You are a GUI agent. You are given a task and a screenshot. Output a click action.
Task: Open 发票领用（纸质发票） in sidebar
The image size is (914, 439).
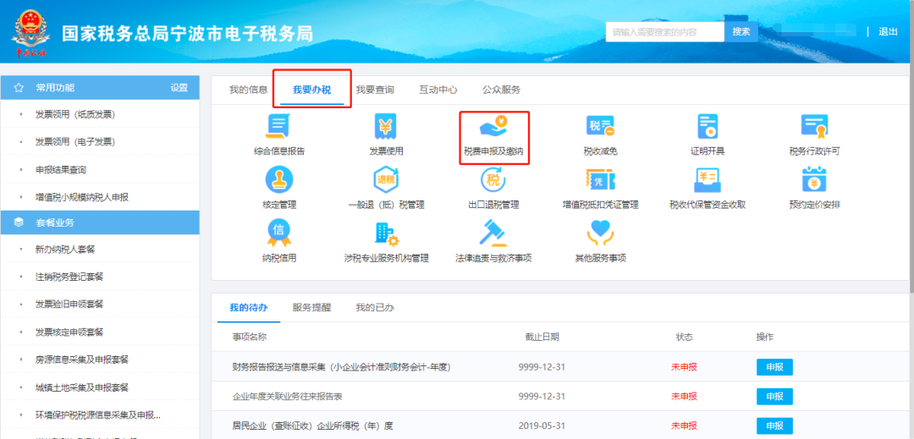pos(75,115)
